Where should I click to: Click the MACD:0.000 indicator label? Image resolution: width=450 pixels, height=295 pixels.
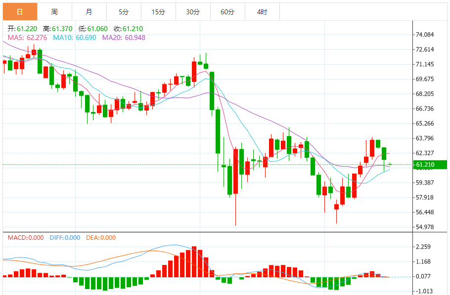(x=26, y=238)
